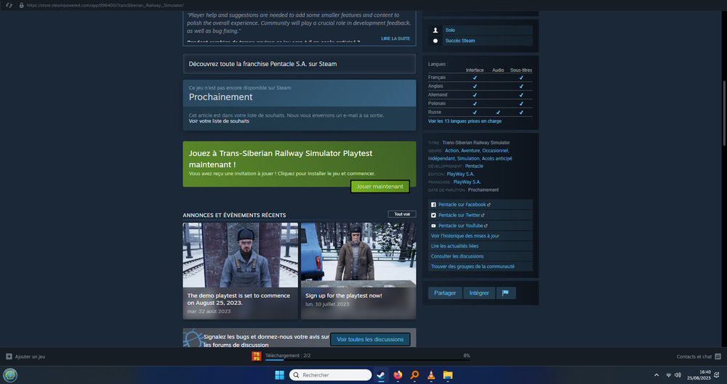Click the Occasionnel genre link
This screenshot has height=384, width=727.
tap(495, 150)
